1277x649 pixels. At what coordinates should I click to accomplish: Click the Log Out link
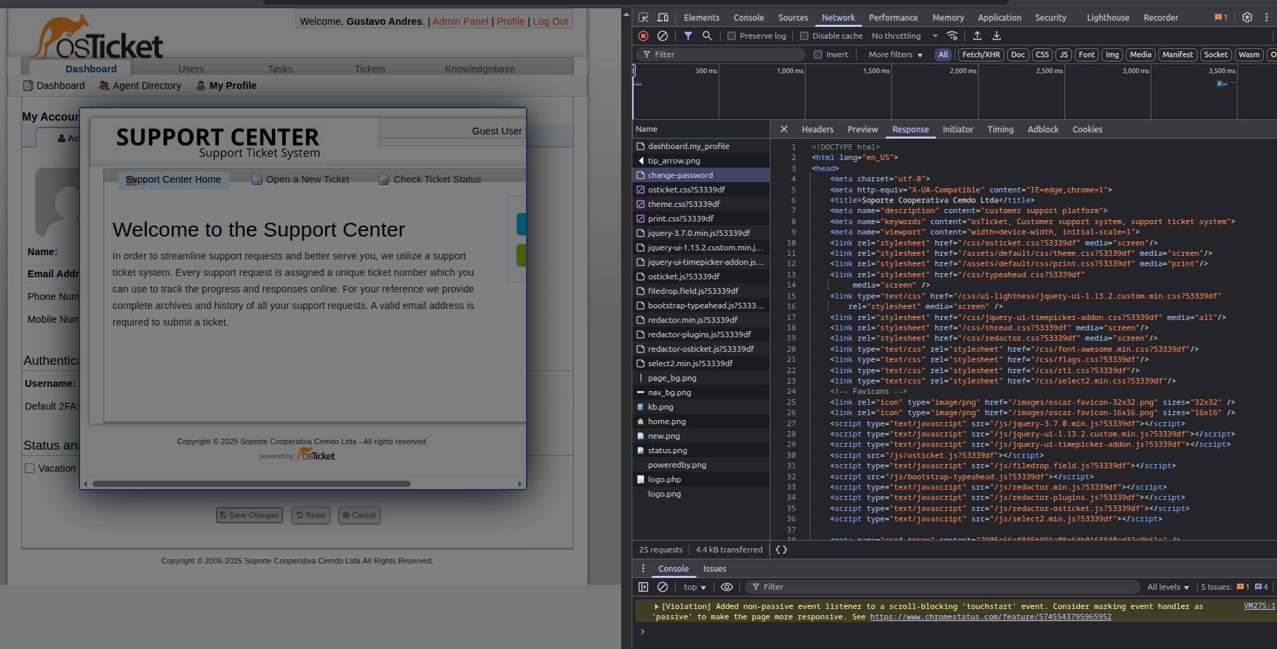coord(550,21)
